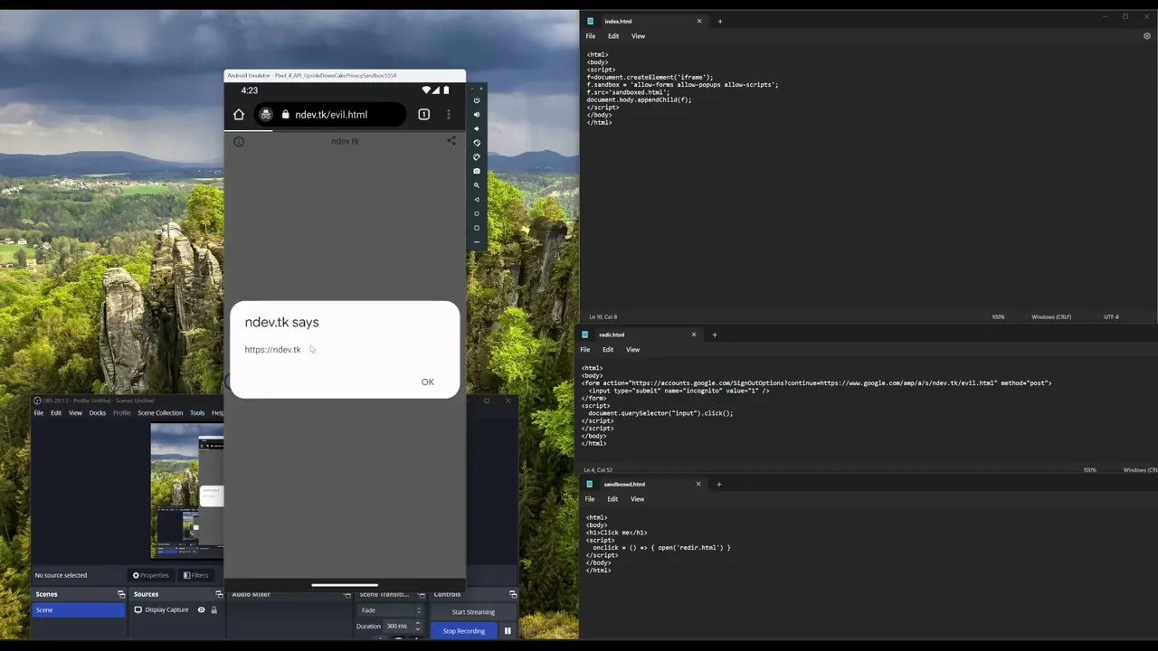This screenshot has width=1158, height=651.
Task: Tap the Chrome home icon in emulator
Action: pos(239,115)
